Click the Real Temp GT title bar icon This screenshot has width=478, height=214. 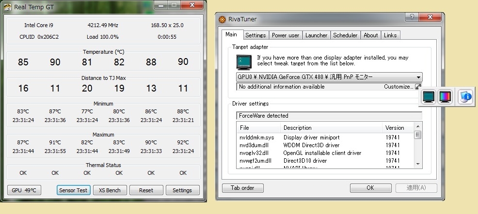point(7,5)
